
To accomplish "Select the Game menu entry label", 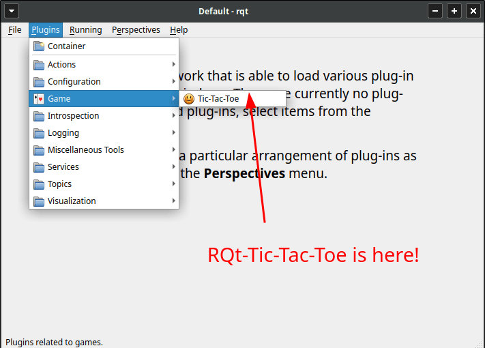I will pos(59,99).
